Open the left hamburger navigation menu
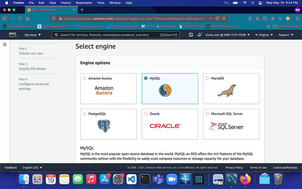Screen dimensions: 302x189 coord(5,45)
